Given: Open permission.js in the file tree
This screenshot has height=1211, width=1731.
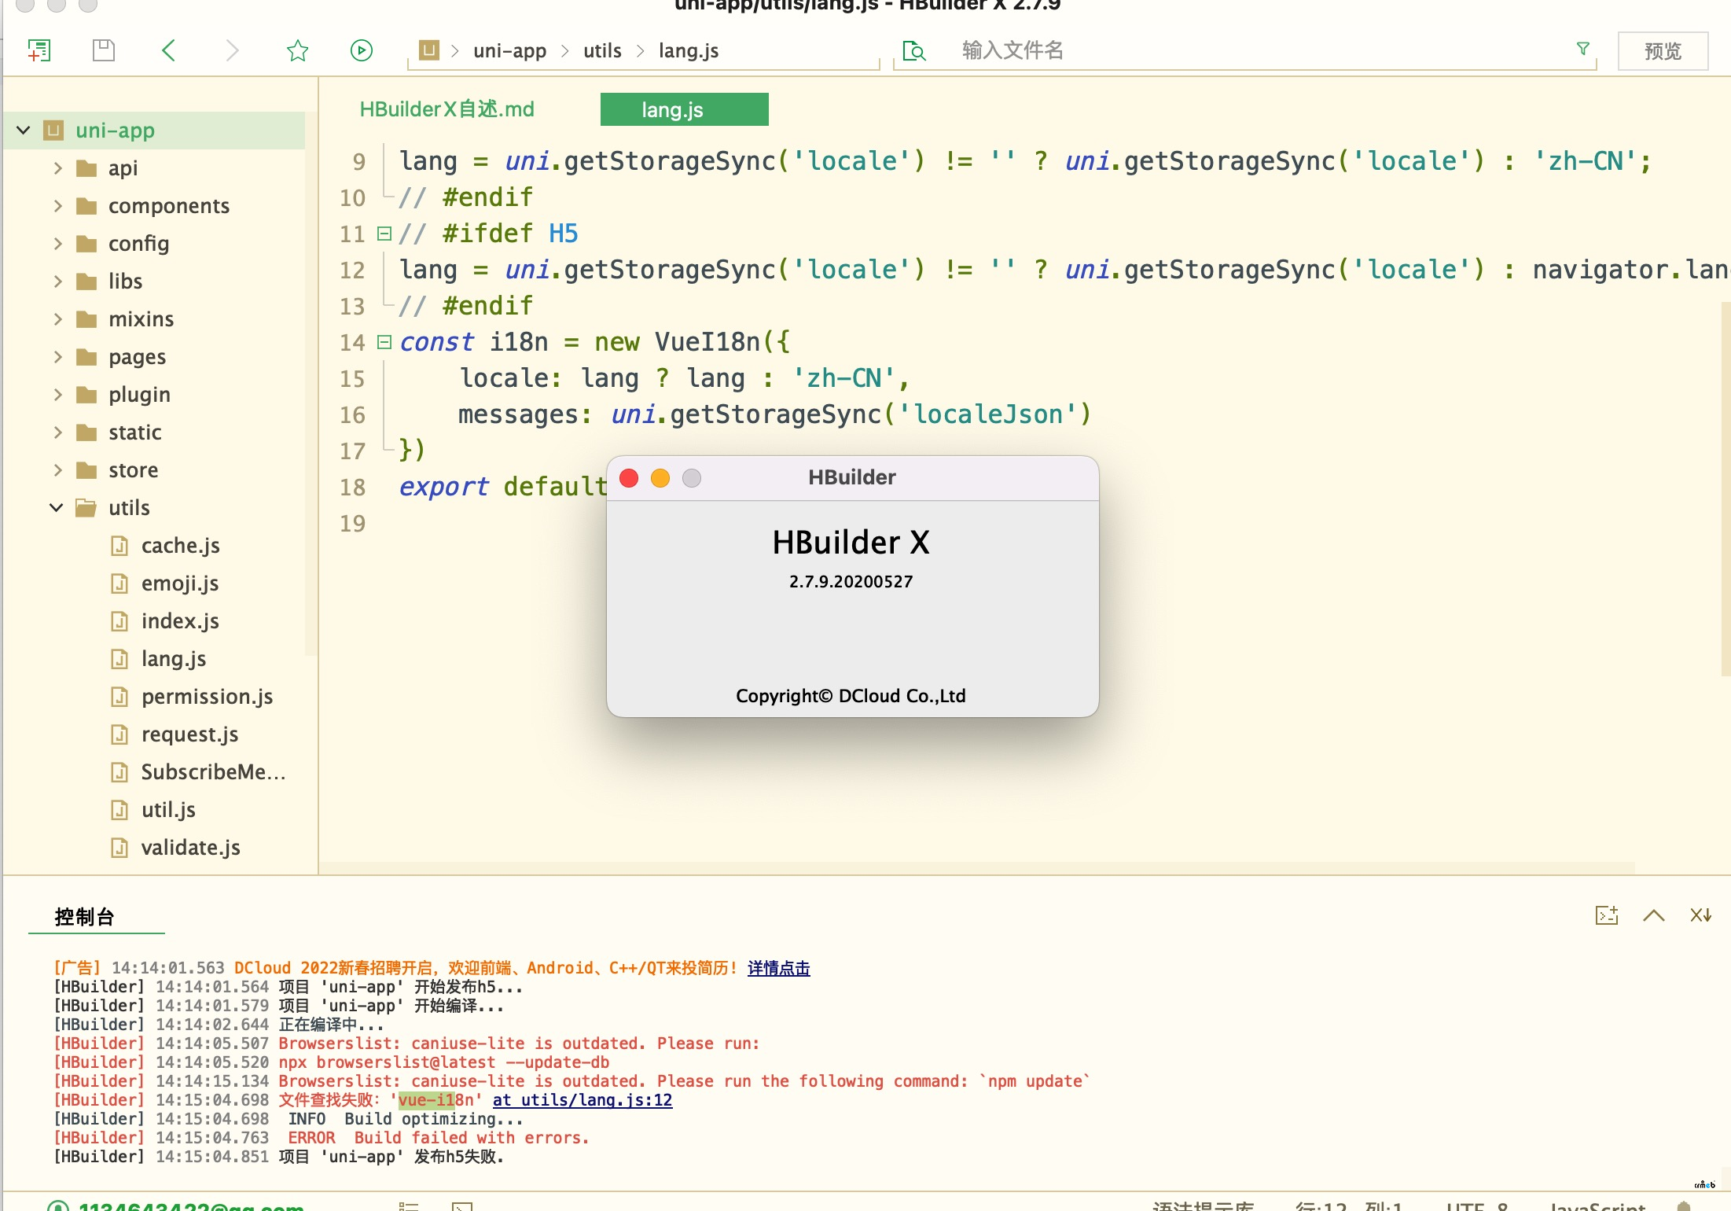Looking at the screenshot, I should coord(207,696).
